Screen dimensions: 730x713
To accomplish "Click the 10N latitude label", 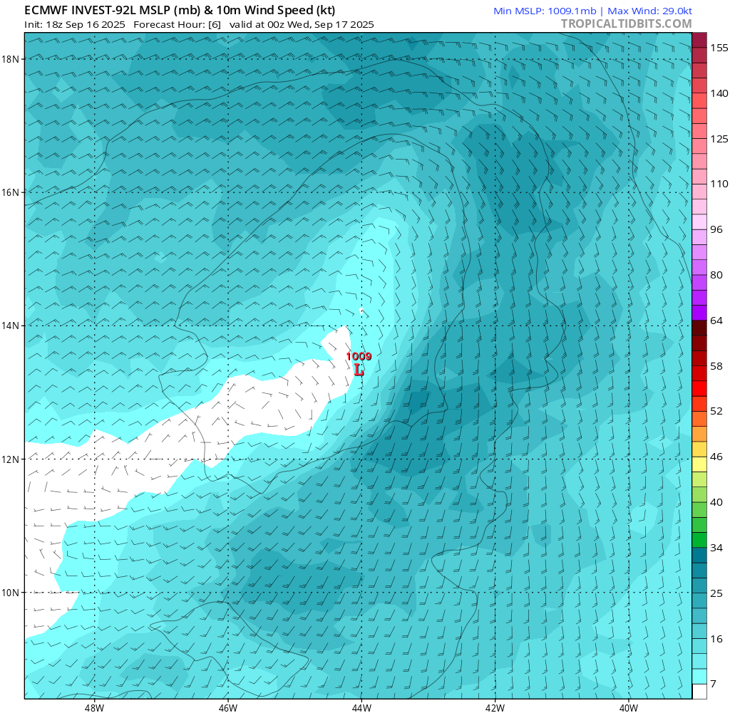I will click(10, 593).
